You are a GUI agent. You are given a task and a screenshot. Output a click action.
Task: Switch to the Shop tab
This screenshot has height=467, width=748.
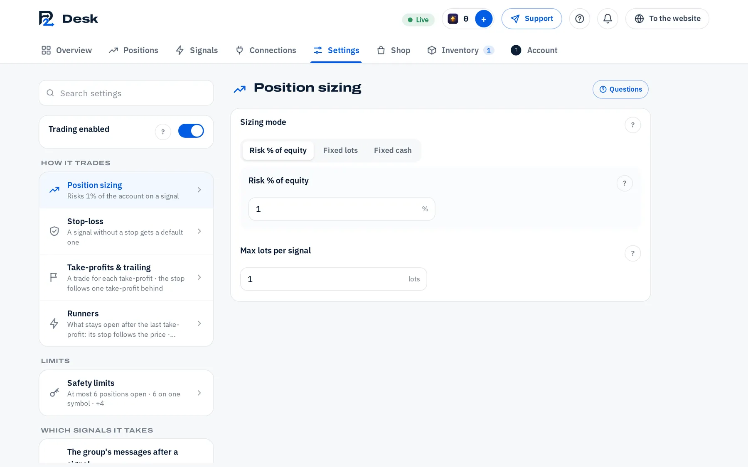tap(393, 50)
